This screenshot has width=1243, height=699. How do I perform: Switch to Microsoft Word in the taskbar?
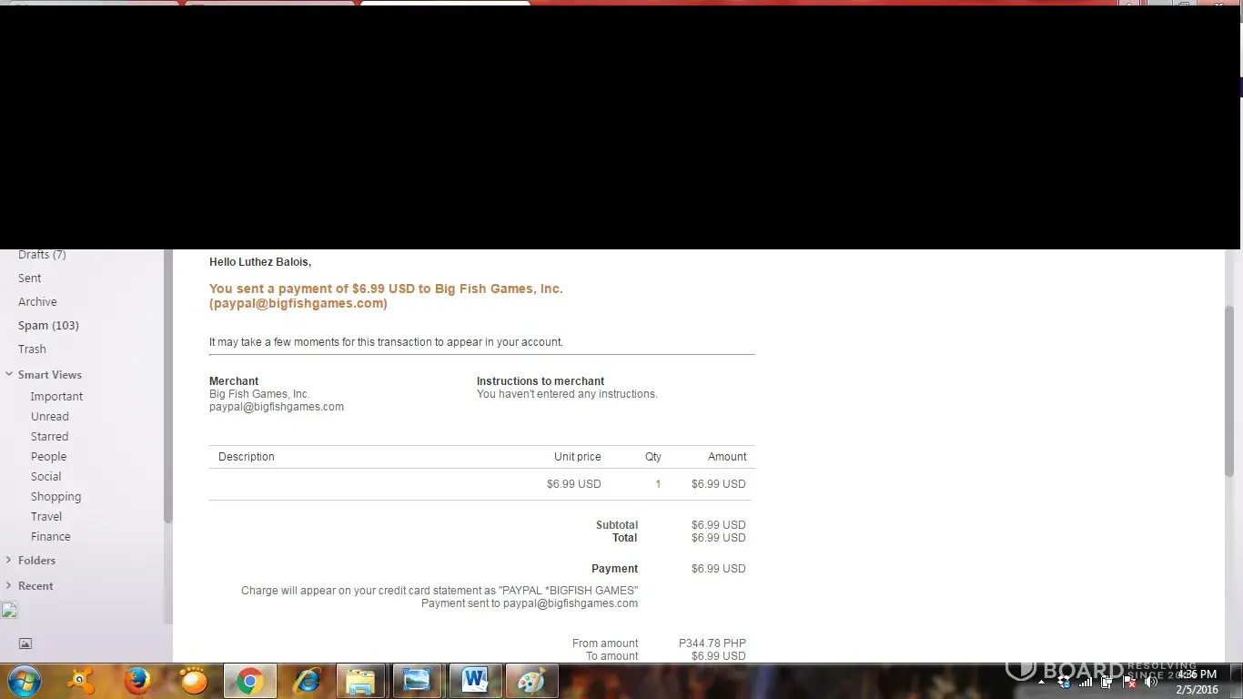tap(474, 681)
